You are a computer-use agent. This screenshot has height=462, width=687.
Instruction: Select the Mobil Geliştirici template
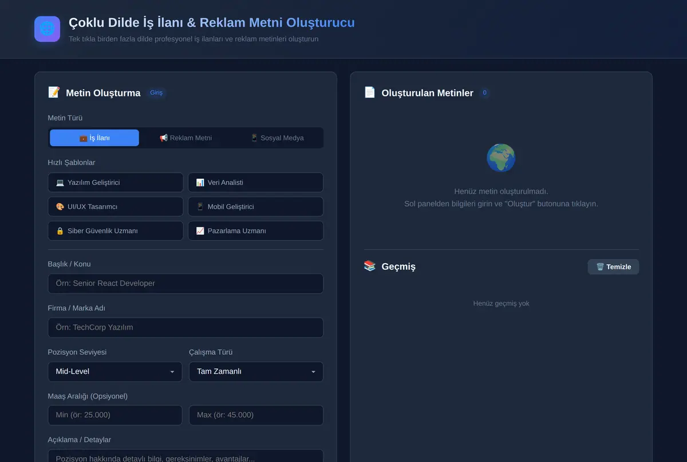coord(255,206)
